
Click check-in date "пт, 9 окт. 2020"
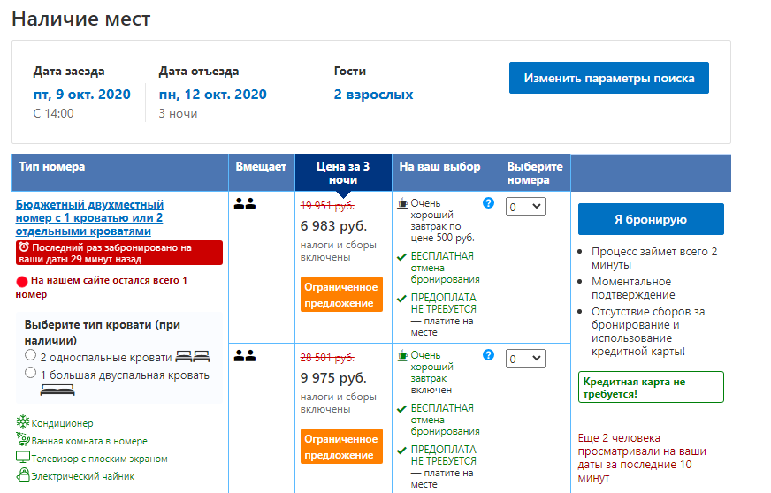[82, 95]
